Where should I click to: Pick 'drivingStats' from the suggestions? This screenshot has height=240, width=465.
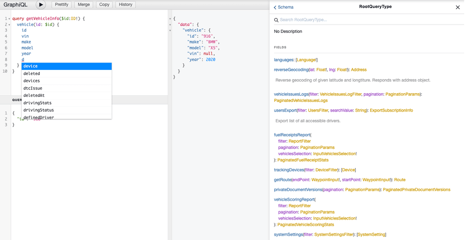66,103
